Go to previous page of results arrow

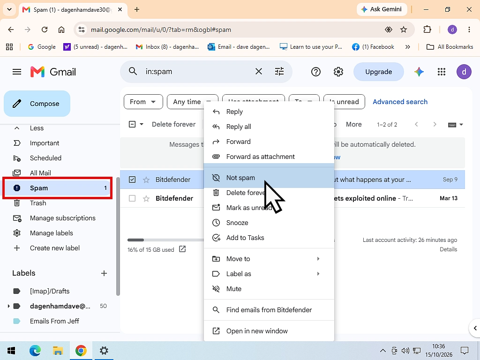(x=416, y=124)
